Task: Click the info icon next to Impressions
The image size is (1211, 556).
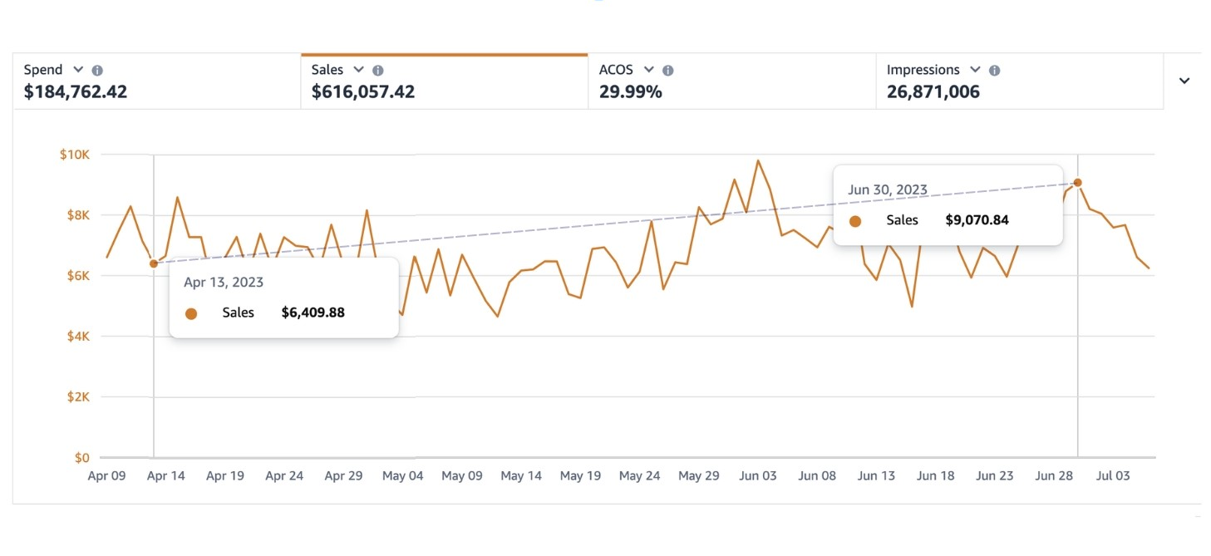Action: point(995,71)
